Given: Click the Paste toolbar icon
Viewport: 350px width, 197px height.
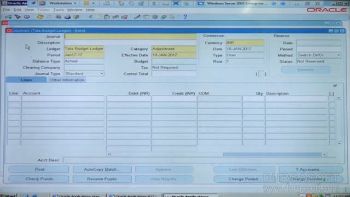Looking at the screenshot, I should [x=107, y=17].
